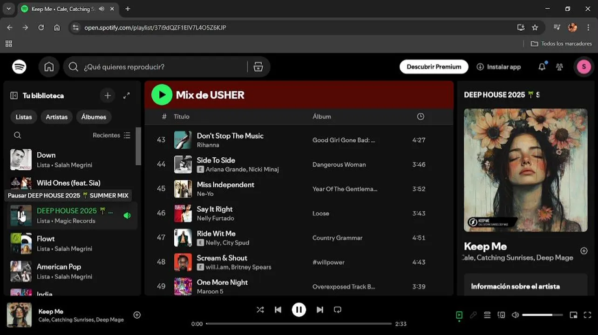Image resolution: width=598 pixels, height=335 pixels.
Task: Seek within the song progress bar
Action: coord(299,324)
